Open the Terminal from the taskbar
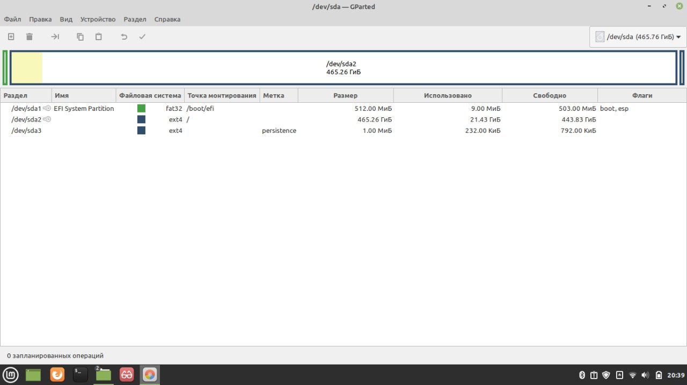Screen dimensions: 687x385 [81, 374]
